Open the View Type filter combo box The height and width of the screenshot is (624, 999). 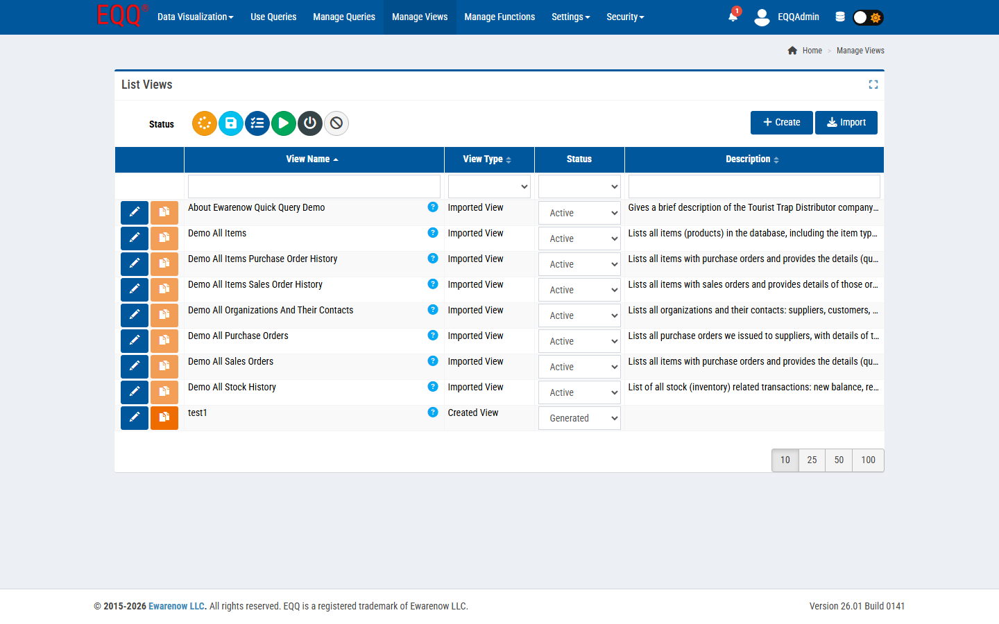[x=488, y=186]
